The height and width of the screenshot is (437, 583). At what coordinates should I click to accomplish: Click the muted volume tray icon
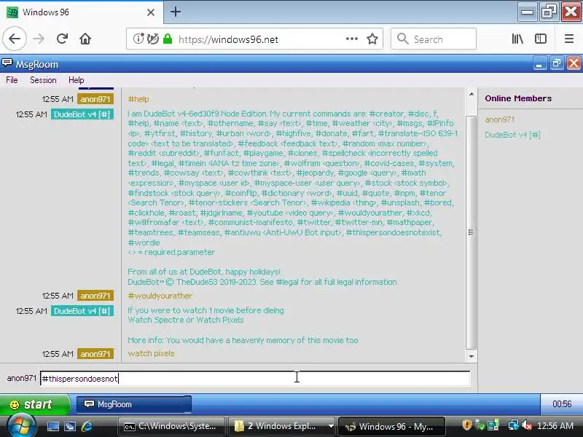tap(526, 425)
